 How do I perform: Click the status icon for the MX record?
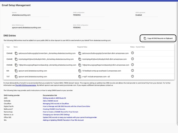pyautogui.click(x=132, y=71)
